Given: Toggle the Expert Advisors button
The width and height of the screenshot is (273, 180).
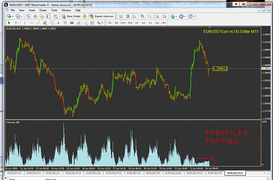Looking at the screenshot, I should (102, 16).
